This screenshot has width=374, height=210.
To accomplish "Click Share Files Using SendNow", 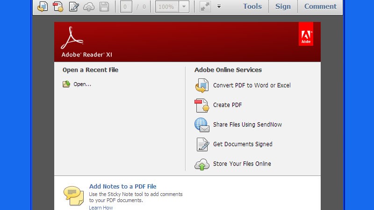I will pyautogui.click(x=247, y=125).
